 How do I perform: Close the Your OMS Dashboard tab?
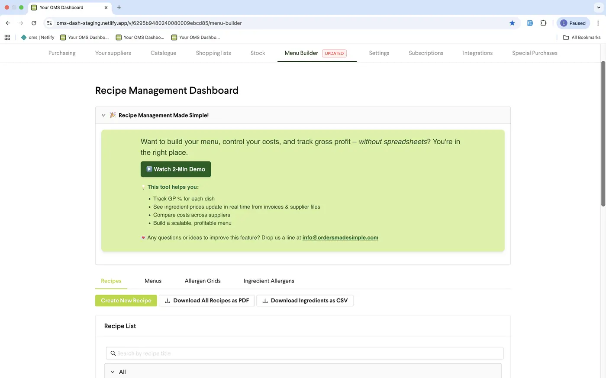coord(106,7)
